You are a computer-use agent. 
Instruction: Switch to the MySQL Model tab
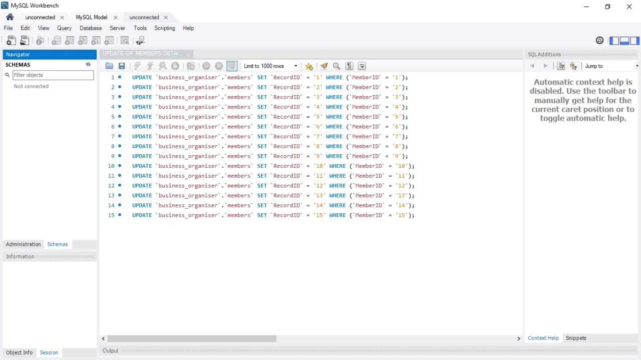pyautogui.click(x=93, y=17)
